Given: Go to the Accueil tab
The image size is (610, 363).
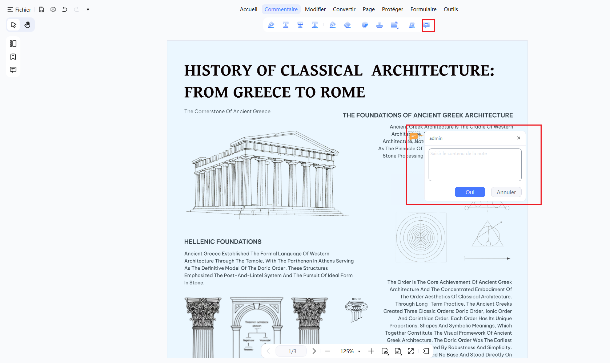Looking at the screenshot, I should [x=249, y=9].
